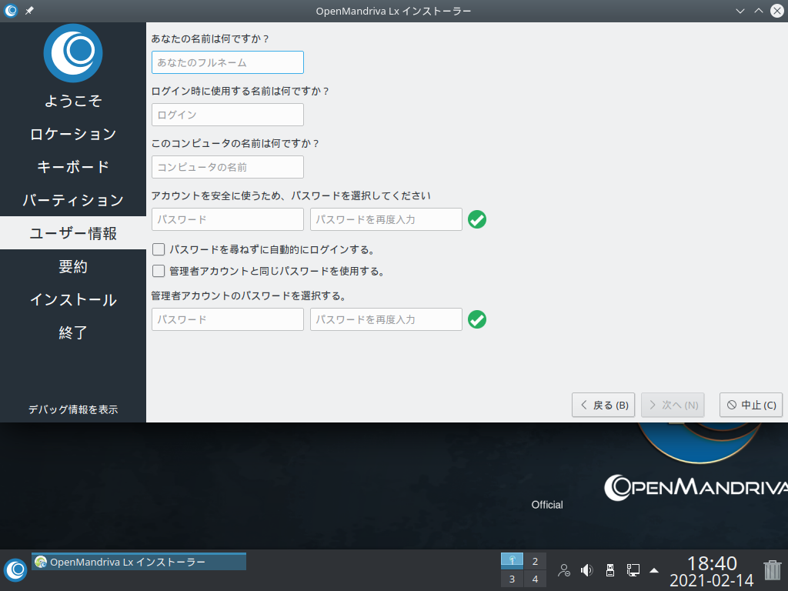Image resolution: width=788 pixels, height=591 pixels.
Task: Focus the user パスワード field
Action: pos(228,219)
